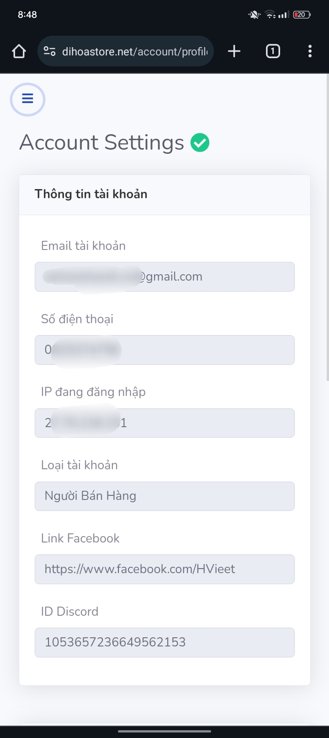Click the Số điện thoại field
The height and width of the screenshot is (738, 329).
pyautogui.click(x=164, y=350)
